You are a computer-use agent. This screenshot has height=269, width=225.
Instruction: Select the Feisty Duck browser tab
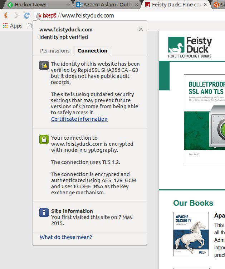pos(175,5)
